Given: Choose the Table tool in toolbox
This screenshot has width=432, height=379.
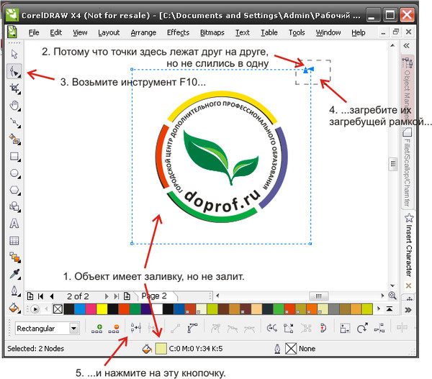Looking at the screenshot, I should [14, 240].
